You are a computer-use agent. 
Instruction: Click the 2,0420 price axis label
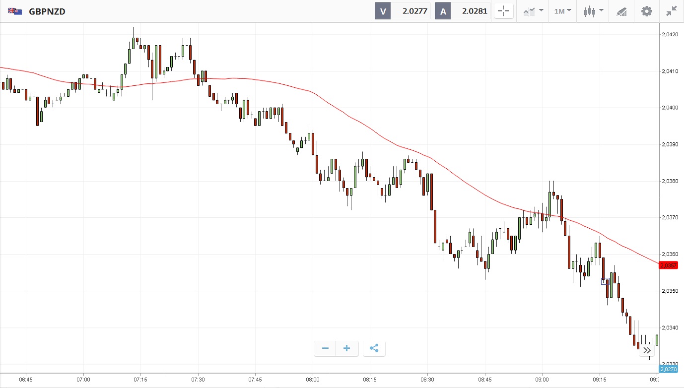670,35
